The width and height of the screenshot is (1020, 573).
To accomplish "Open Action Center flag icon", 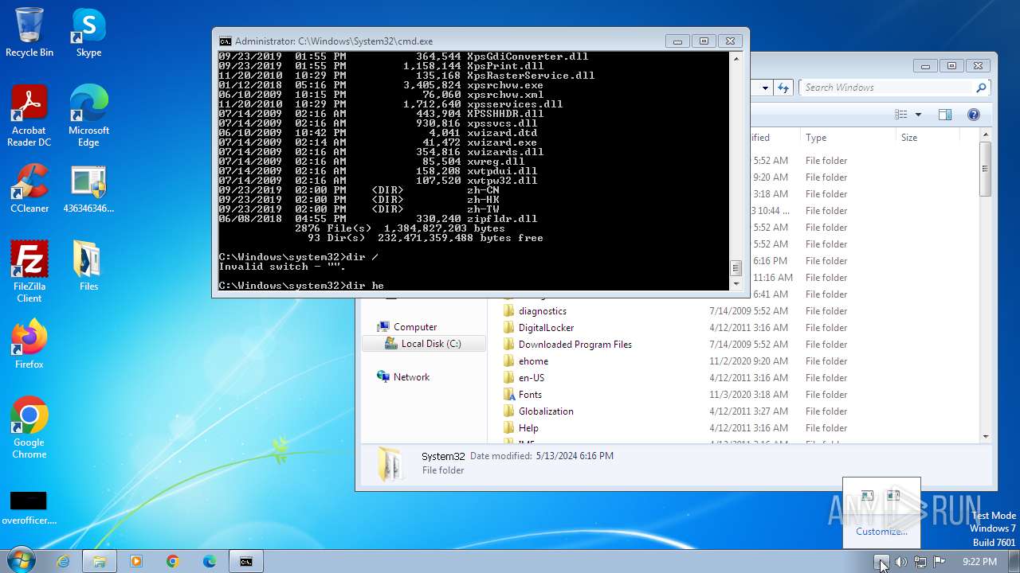I will click(x=939, y=562).
